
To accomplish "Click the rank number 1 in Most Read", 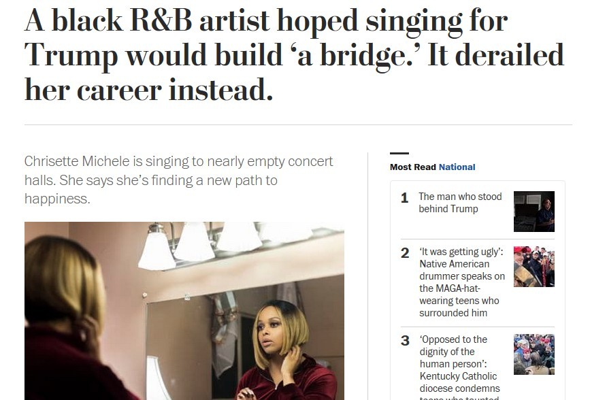I will pyautogui.click(x=404, y=198).
